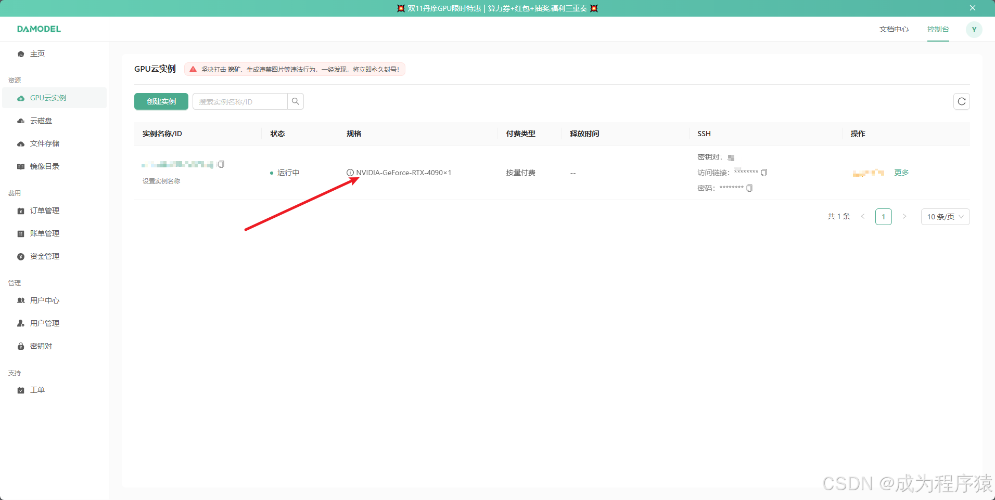Image resolution: width=995 pixels, height=500 pixels.
Task: Open 用户中心 in the sidebar
Action: (54, 300)
